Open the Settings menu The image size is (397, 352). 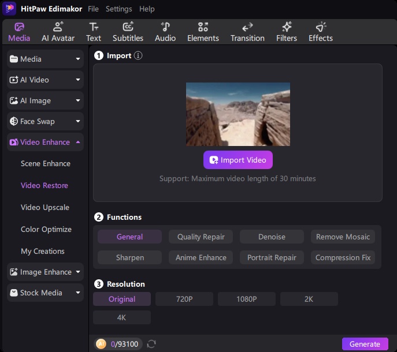click(x=118, y=9)
